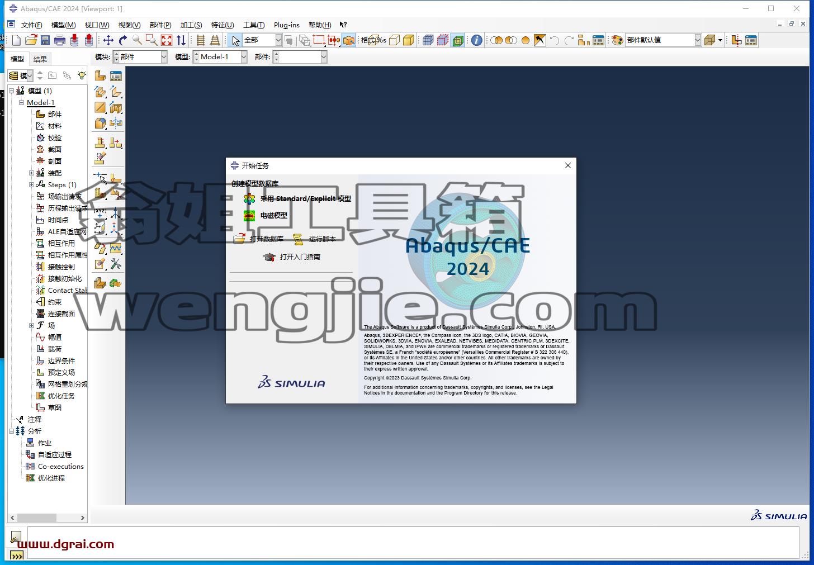Viewport: 814px width, 565px height.
Task: Select the Pan view tool
Action: point(108,40)
